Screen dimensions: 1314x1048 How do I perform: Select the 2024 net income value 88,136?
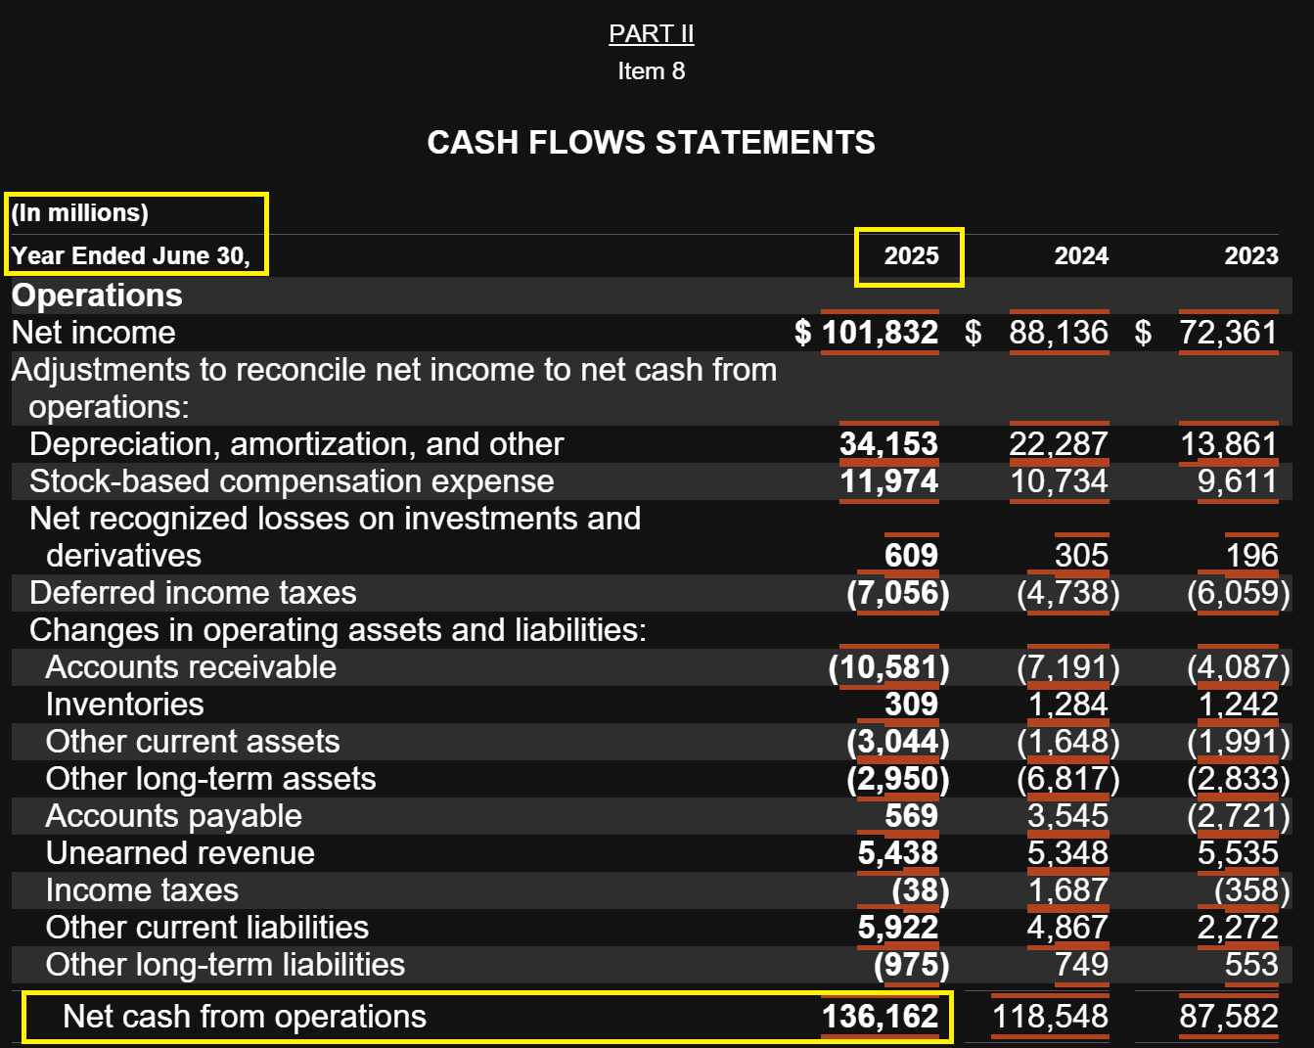pos(1059,333)
